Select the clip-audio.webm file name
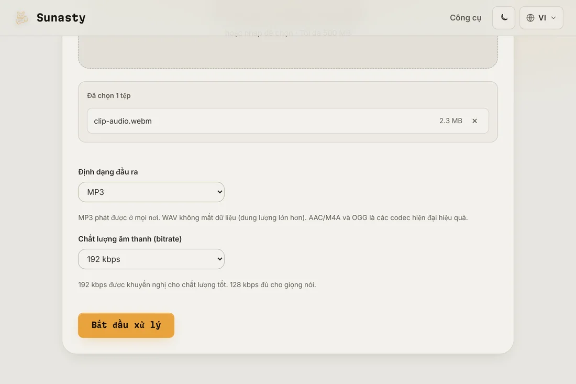Viewport: 576px width, 384px height. (123, 121)
